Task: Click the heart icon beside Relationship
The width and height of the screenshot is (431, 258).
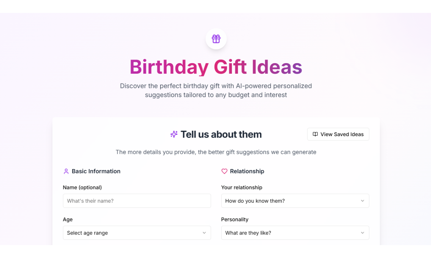Action: pos(224,171)
